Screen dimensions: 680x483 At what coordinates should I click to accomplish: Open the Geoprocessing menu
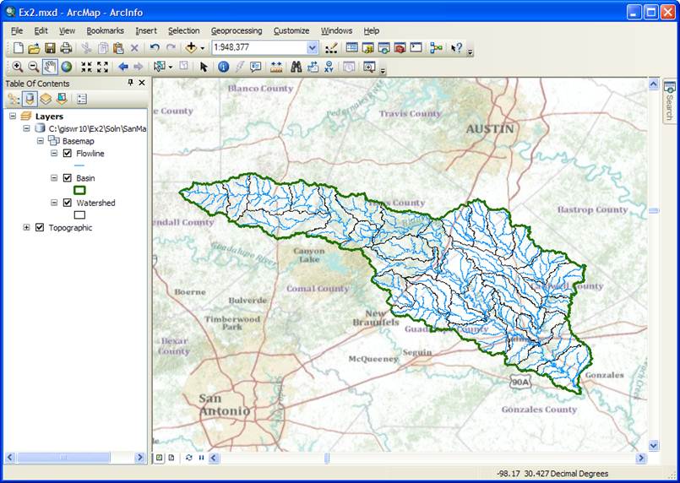tap(236, 30)
